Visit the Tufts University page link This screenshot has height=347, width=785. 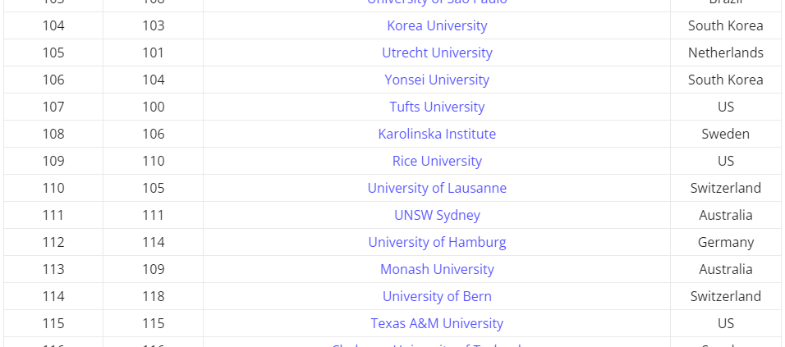[x=437, y=107]
